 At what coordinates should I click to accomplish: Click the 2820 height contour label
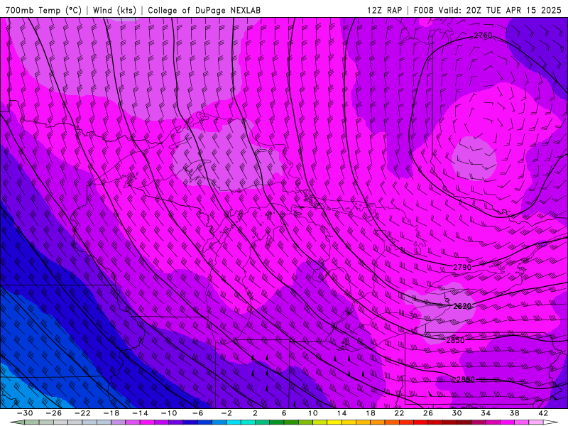coord(462,307)
